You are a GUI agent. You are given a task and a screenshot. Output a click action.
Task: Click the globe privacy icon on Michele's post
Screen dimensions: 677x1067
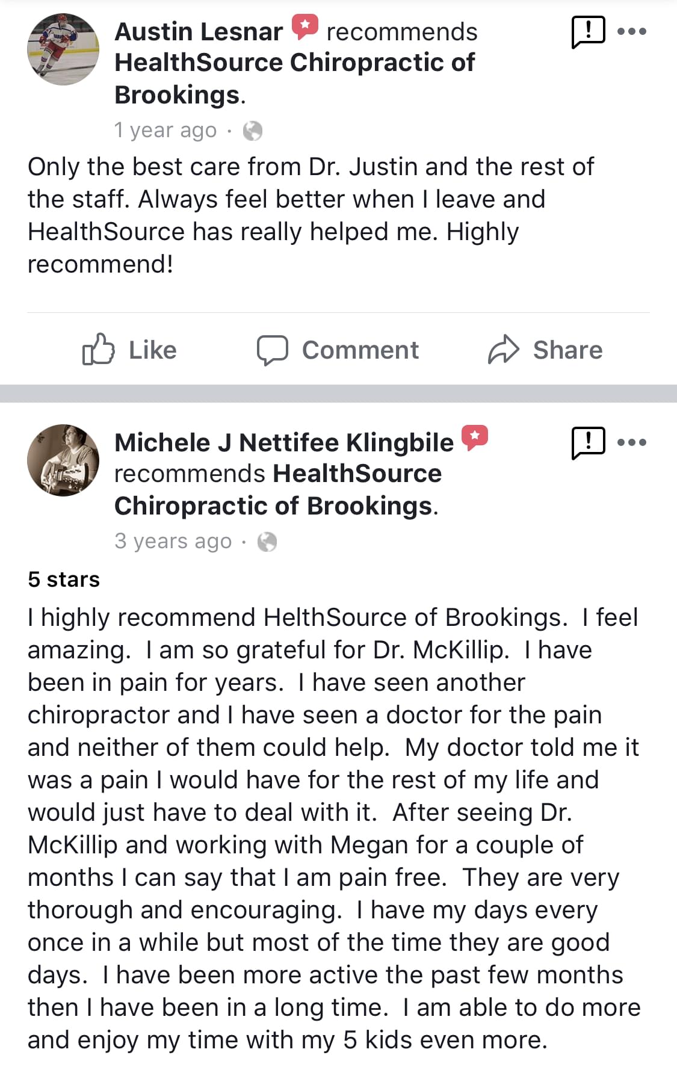point(267,542)
